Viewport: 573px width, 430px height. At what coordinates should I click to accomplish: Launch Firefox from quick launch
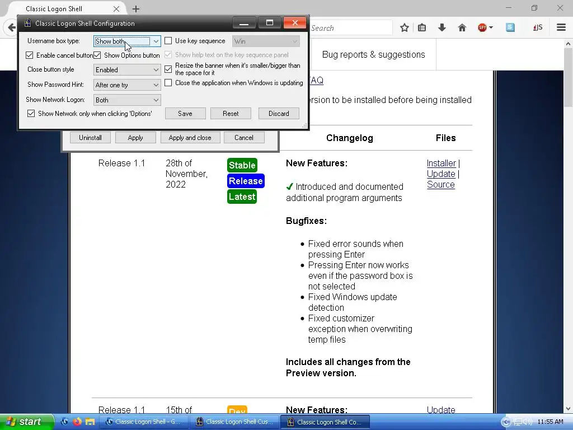pos(77,422)
